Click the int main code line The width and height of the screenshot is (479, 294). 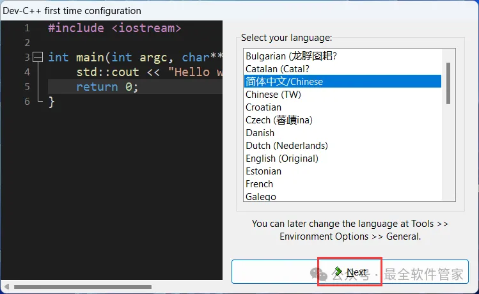[x=135, y=58]
